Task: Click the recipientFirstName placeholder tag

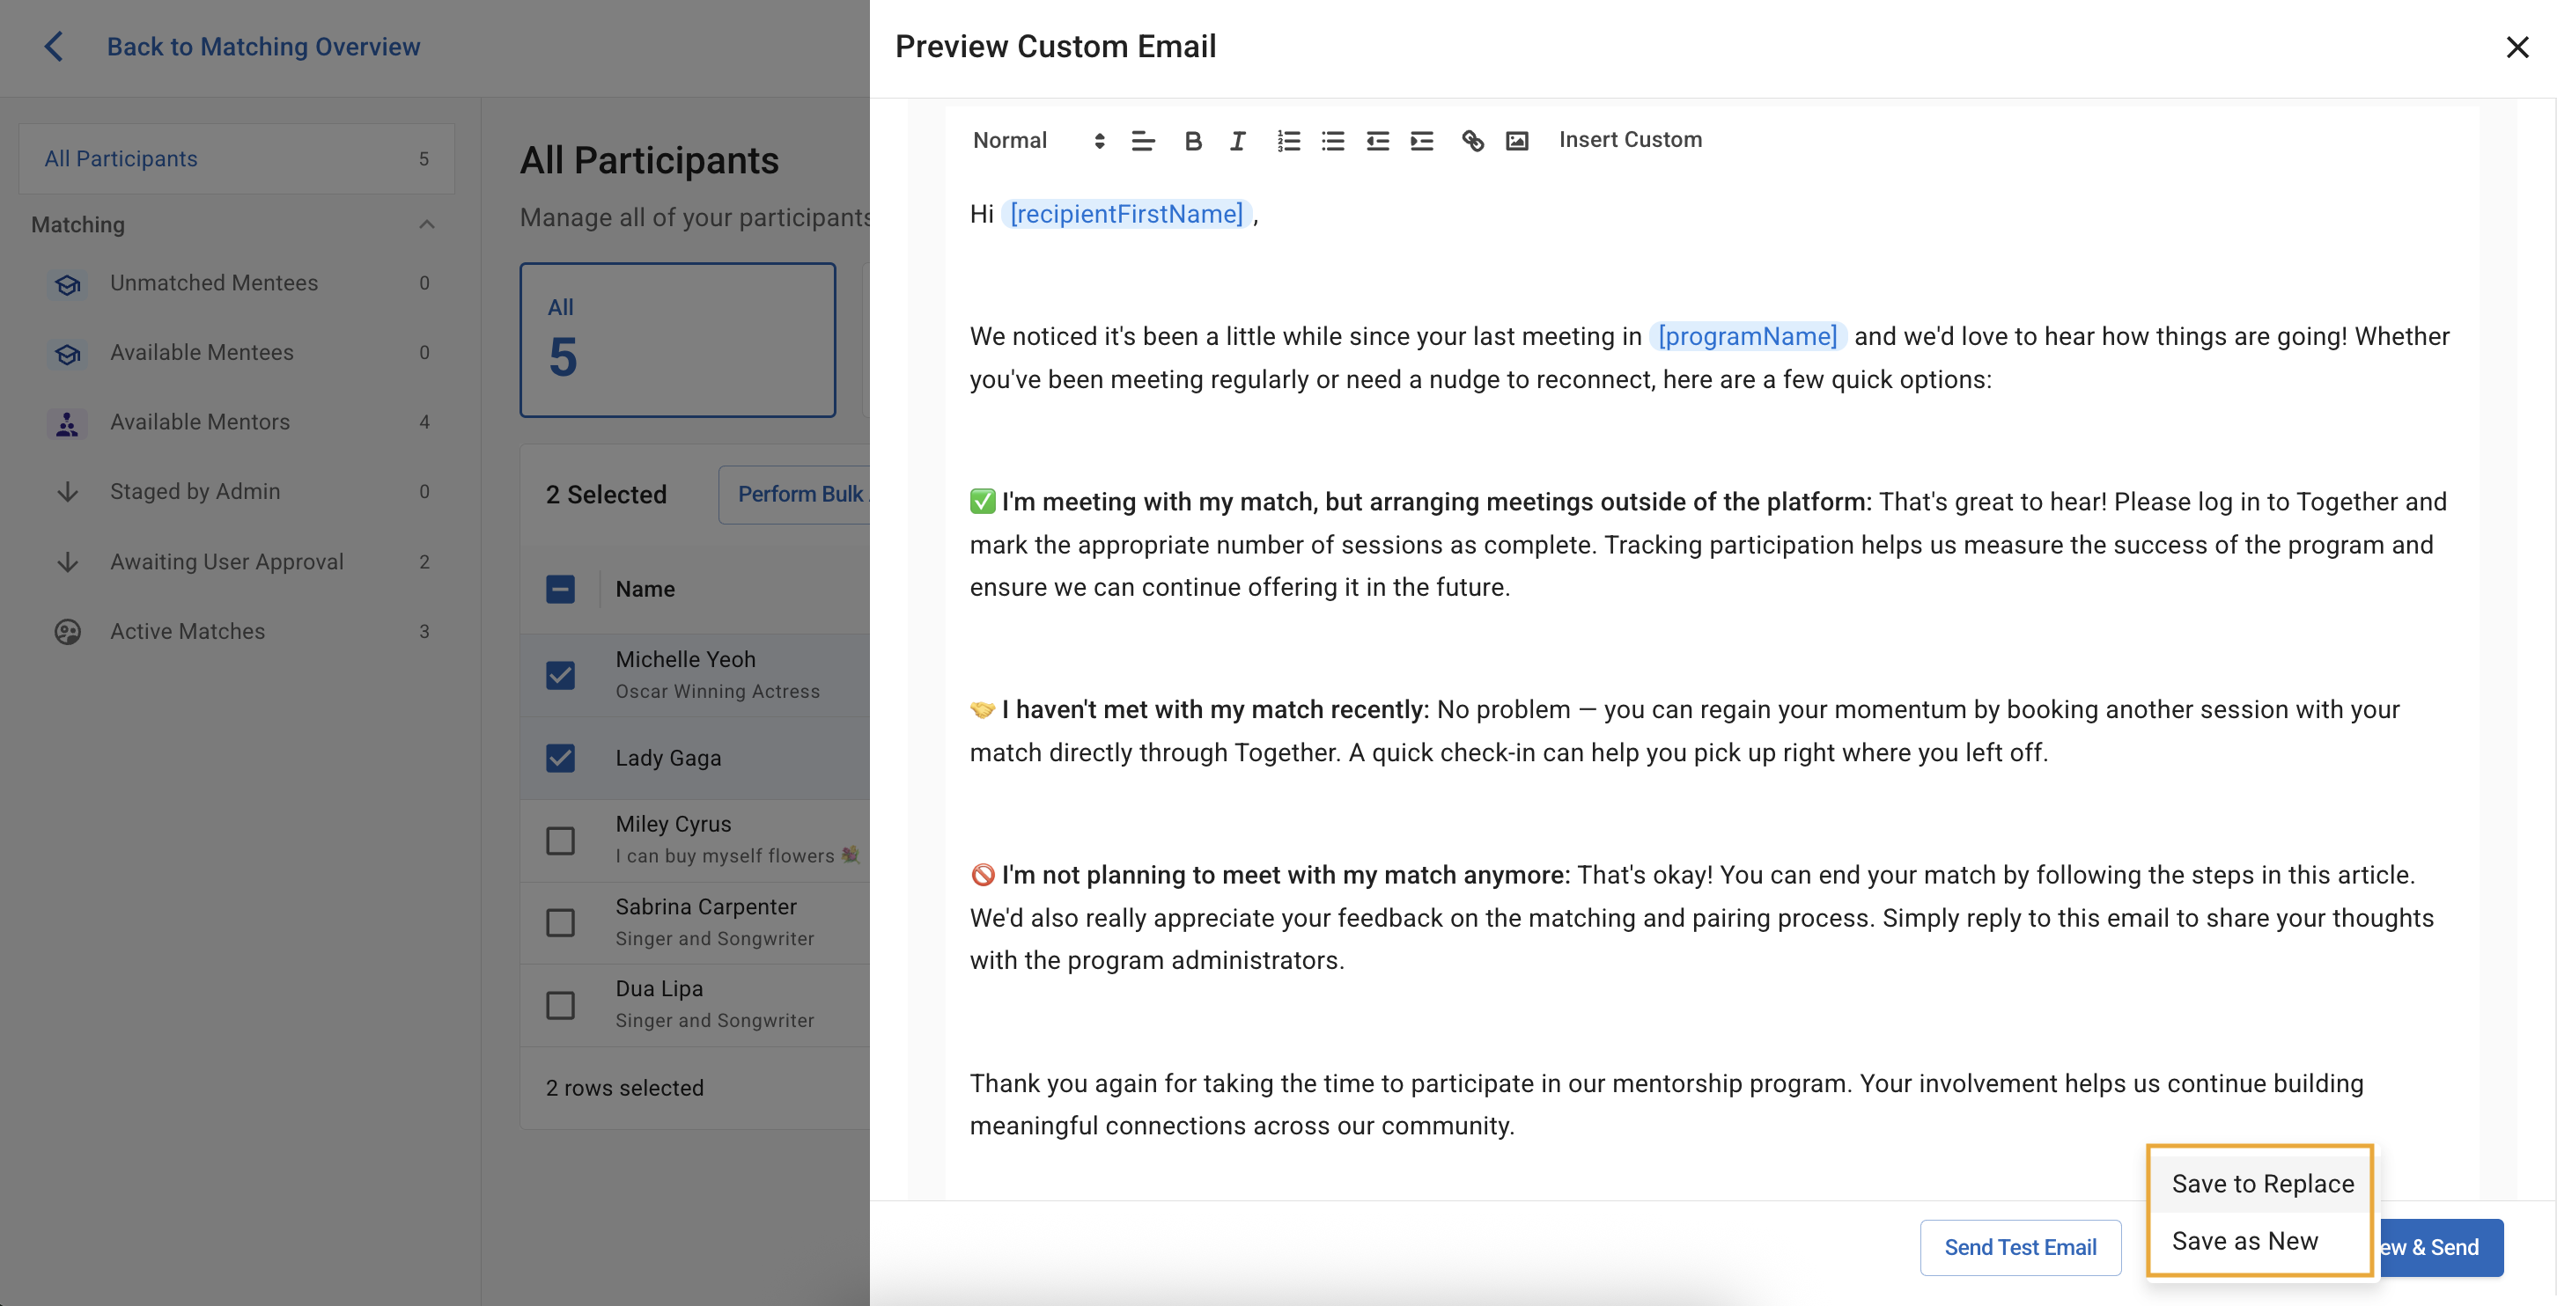Action: click(x=1125, y=213)
